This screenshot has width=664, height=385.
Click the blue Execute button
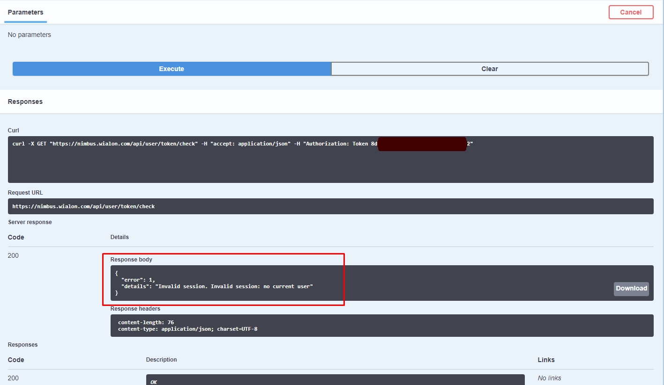pos(172,69)
